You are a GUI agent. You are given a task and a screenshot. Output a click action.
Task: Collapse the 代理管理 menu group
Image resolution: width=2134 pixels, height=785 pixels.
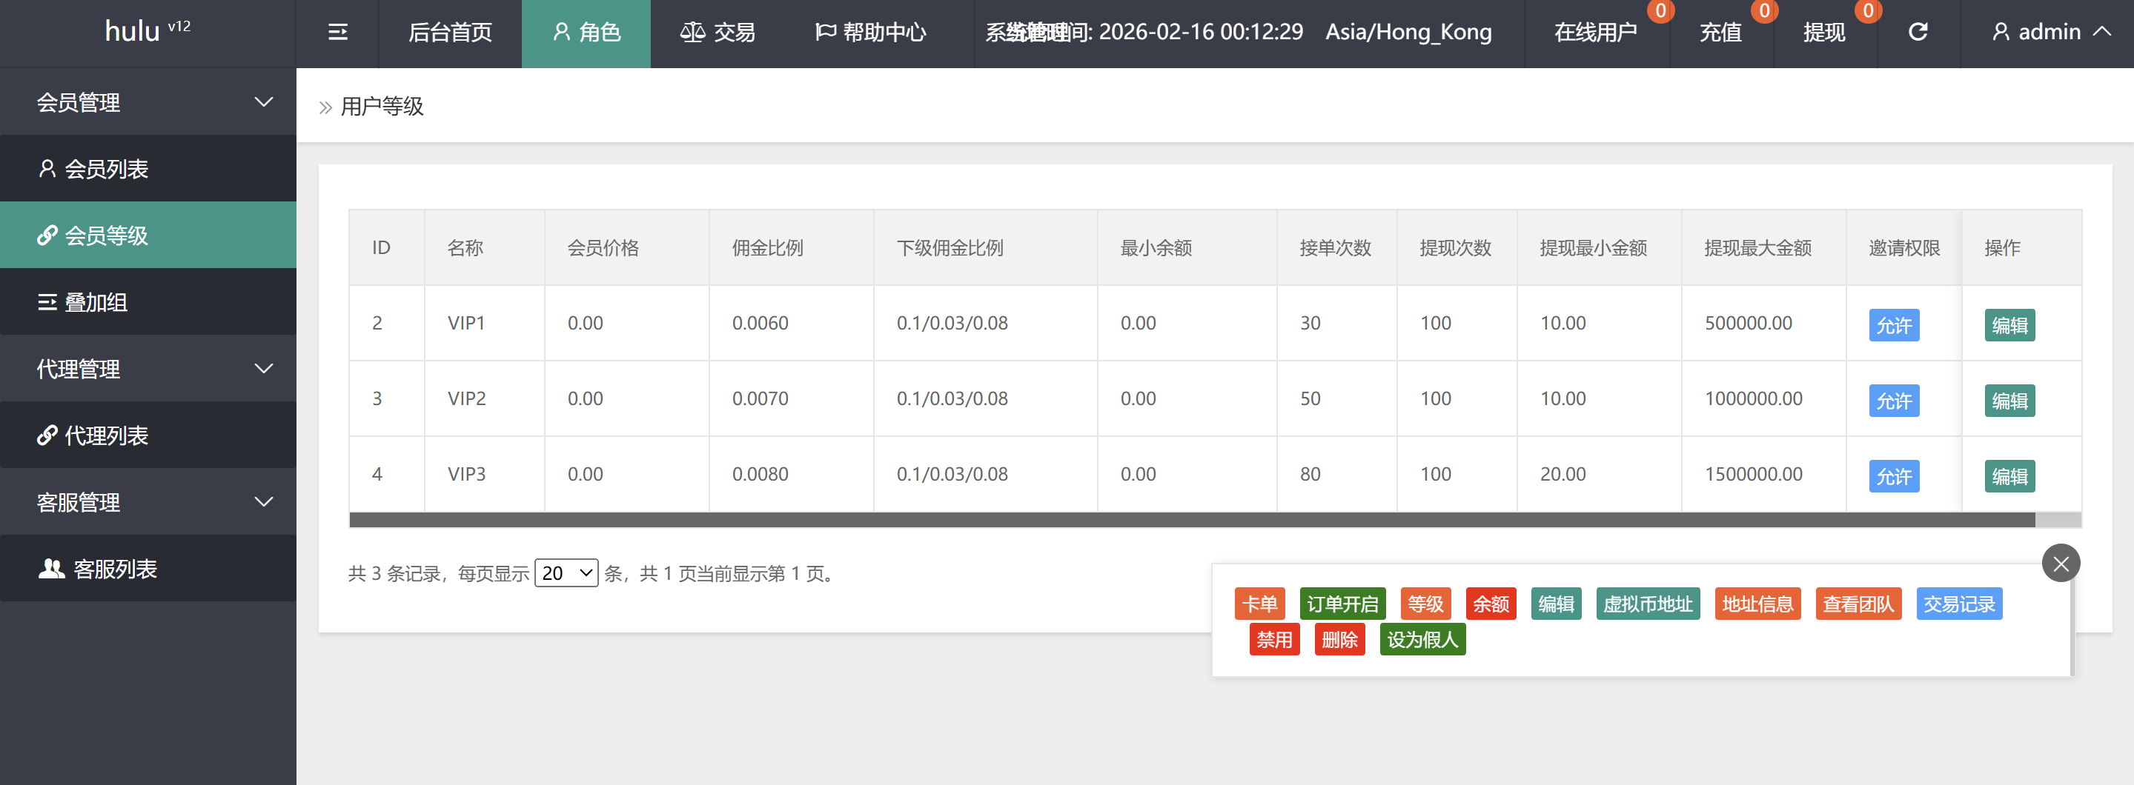[x=148, y=369]
